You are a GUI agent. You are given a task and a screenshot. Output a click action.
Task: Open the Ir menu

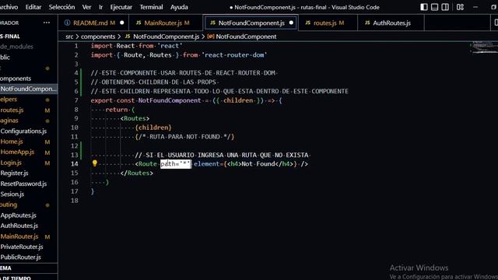pos(100,7)
